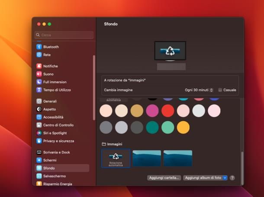
Task: Open Generali gear icon
Action: (39, 101)
